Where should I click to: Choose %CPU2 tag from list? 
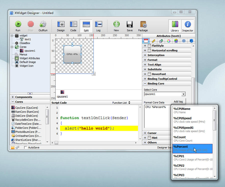pyautogui.click(x=192, y=167)
